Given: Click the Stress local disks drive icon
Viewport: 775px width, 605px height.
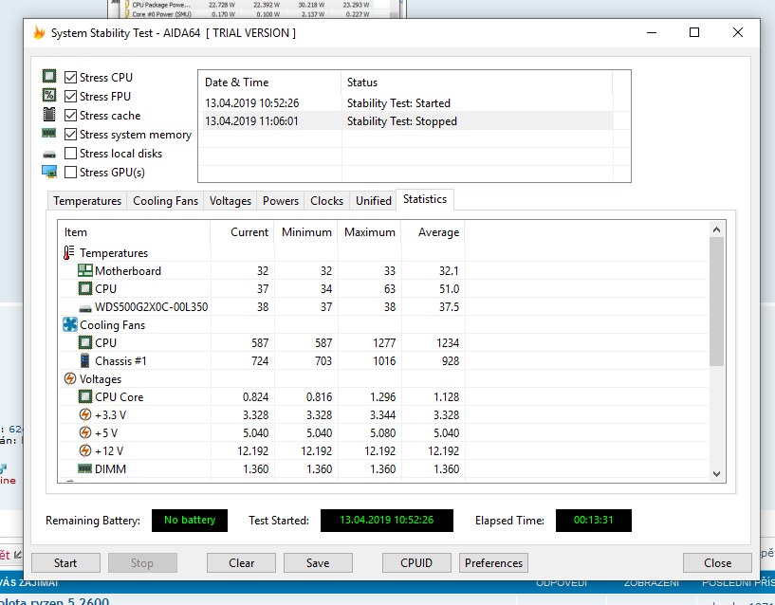Looking at the screenshot, I should point(49,155).
